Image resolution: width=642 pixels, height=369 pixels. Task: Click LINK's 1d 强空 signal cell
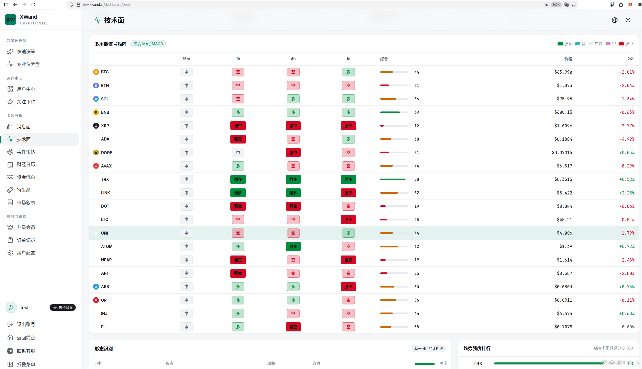point(348,193)
